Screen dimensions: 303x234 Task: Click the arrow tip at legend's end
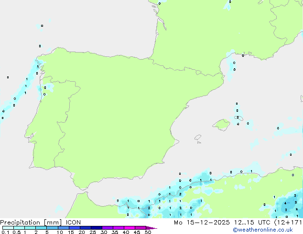pos(154,228)
